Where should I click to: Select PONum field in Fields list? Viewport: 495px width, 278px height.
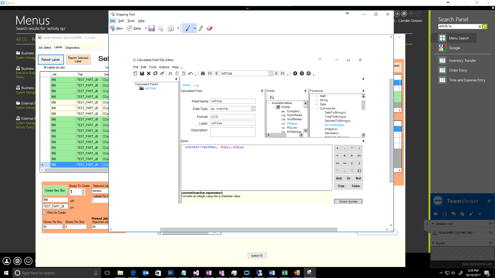[x=292, y=124]
